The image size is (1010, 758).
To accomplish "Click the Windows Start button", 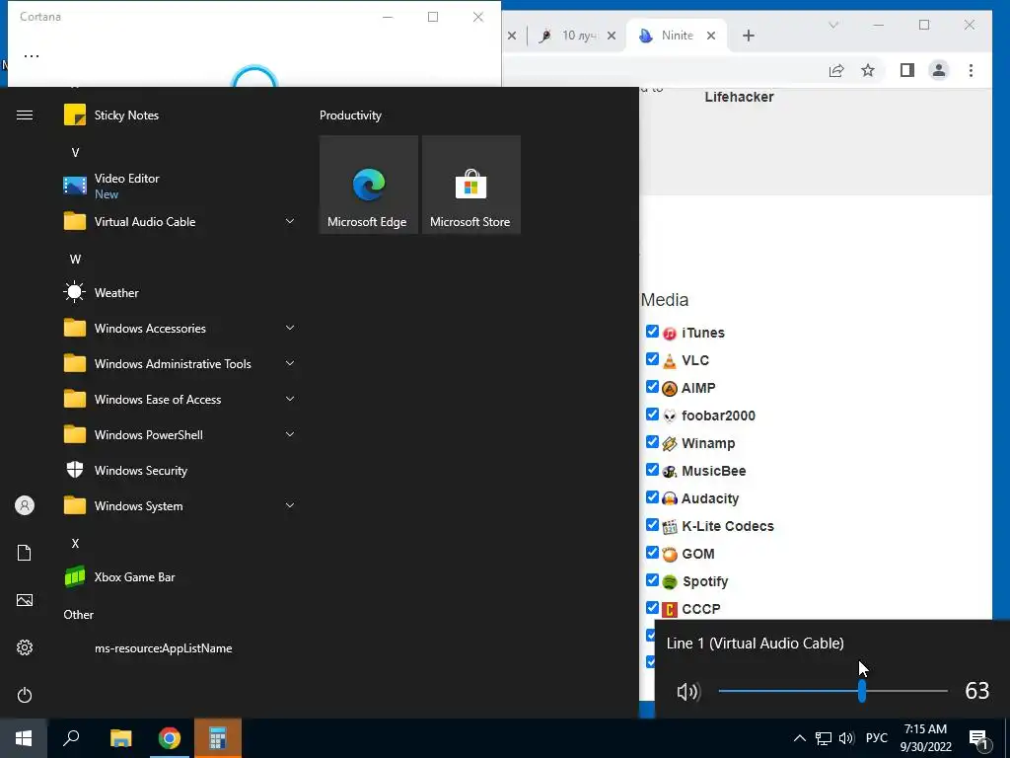I will point(24,738).
